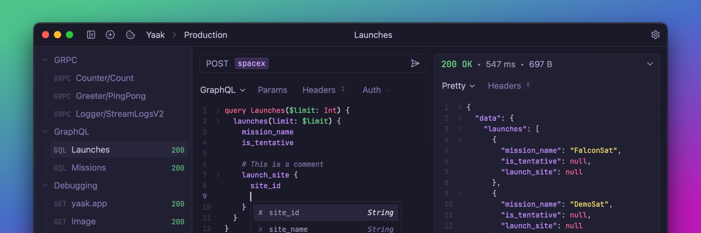
Task: Collapse the GraphQL folder
Action: [45, 132]
